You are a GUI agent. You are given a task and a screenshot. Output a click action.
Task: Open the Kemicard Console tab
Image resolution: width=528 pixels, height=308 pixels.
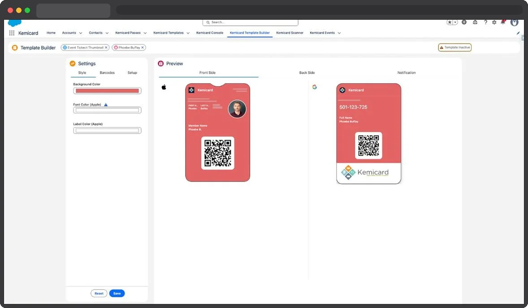coord(210,33)
